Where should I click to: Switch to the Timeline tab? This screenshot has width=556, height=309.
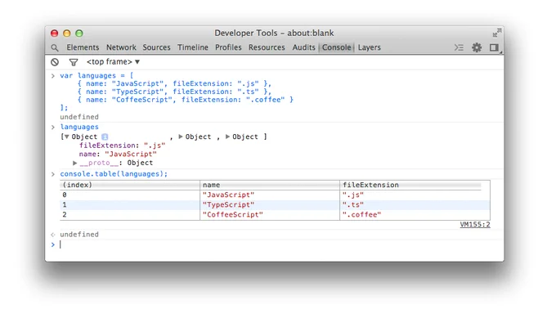193,47
